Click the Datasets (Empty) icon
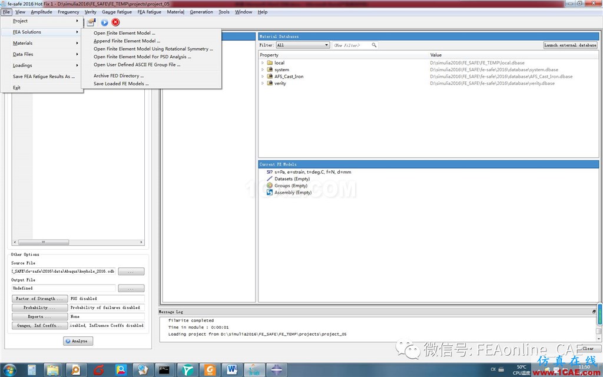Image resolution: width=603 pixels, height=377 pixels. (270, 179)
